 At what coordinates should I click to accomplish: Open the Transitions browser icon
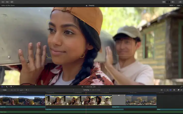pos(181,90)
